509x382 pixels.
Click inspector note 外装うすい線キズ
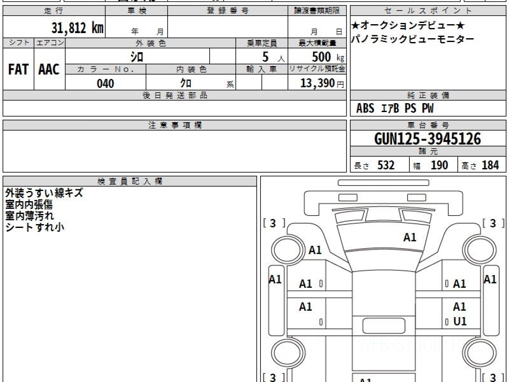44,193
